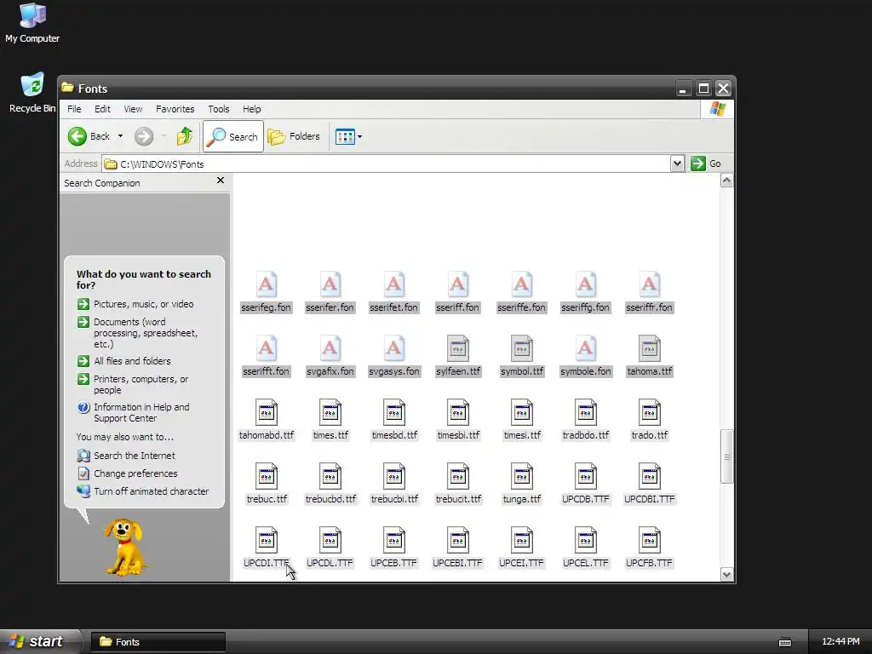This screenshot has width=872, height=654.
Task: Click the UPCFB.TTF file name
Action: click(x=649, y=563)
